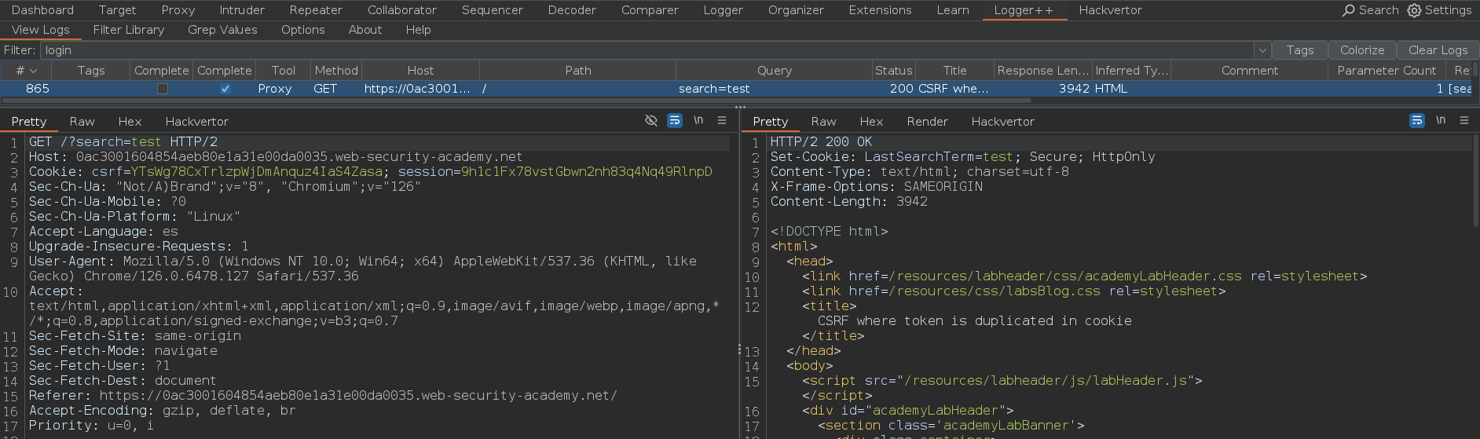Select the Logger++ tab

1024,10
